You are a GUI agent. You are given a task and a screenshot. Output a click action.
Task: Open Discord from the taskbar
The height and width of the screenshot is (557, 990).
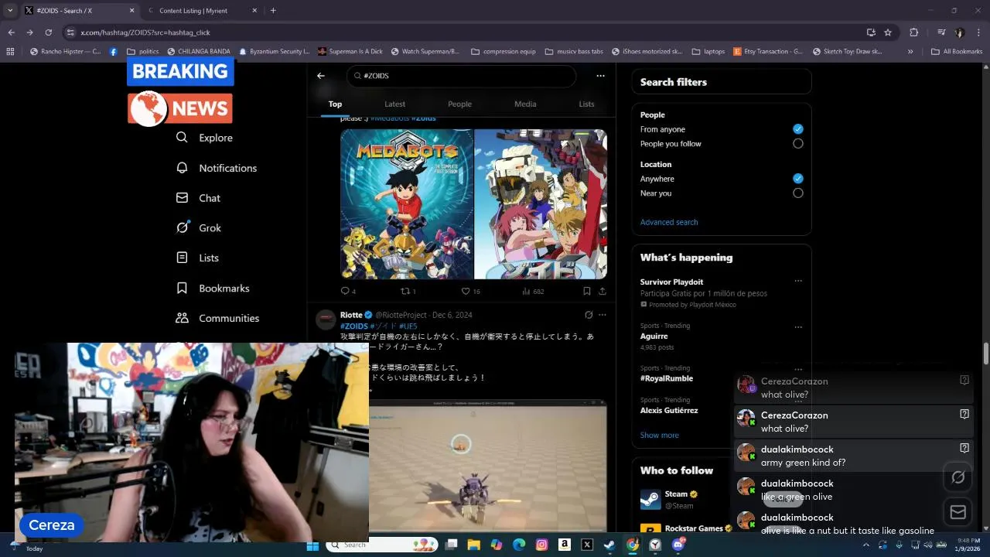click(x=678, y=545)
